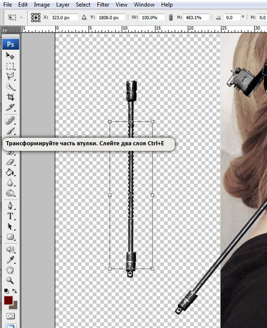267x328 pixels.
Task: Select the Crop tool
Action: [x=10, y=97]
